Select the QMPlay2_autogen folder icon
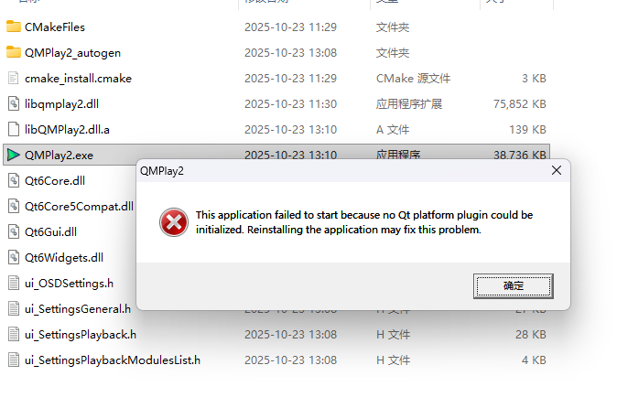The image size is (617, 408). pos(14,52)
